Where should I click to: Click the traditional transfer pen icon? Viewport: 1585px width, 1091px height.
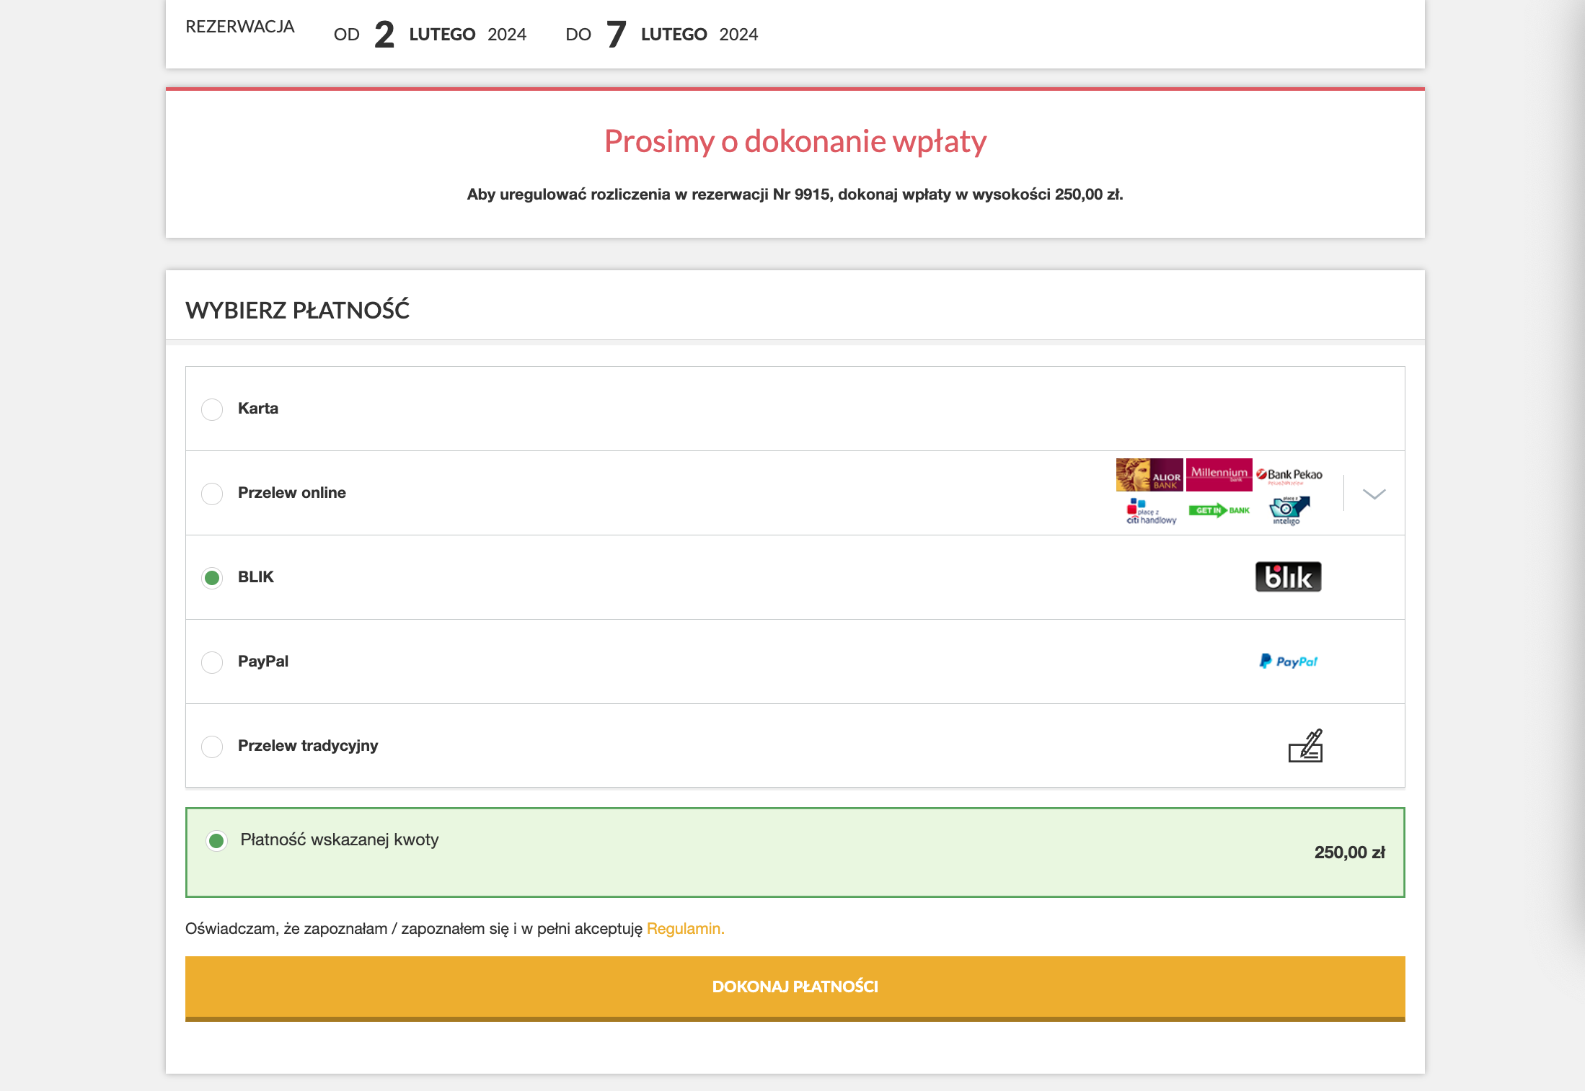click(1305, 746)
